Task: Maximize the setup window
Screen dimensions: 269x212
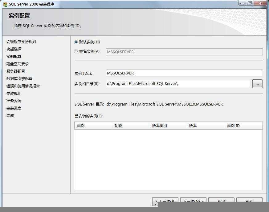Action: coord(250,3)
